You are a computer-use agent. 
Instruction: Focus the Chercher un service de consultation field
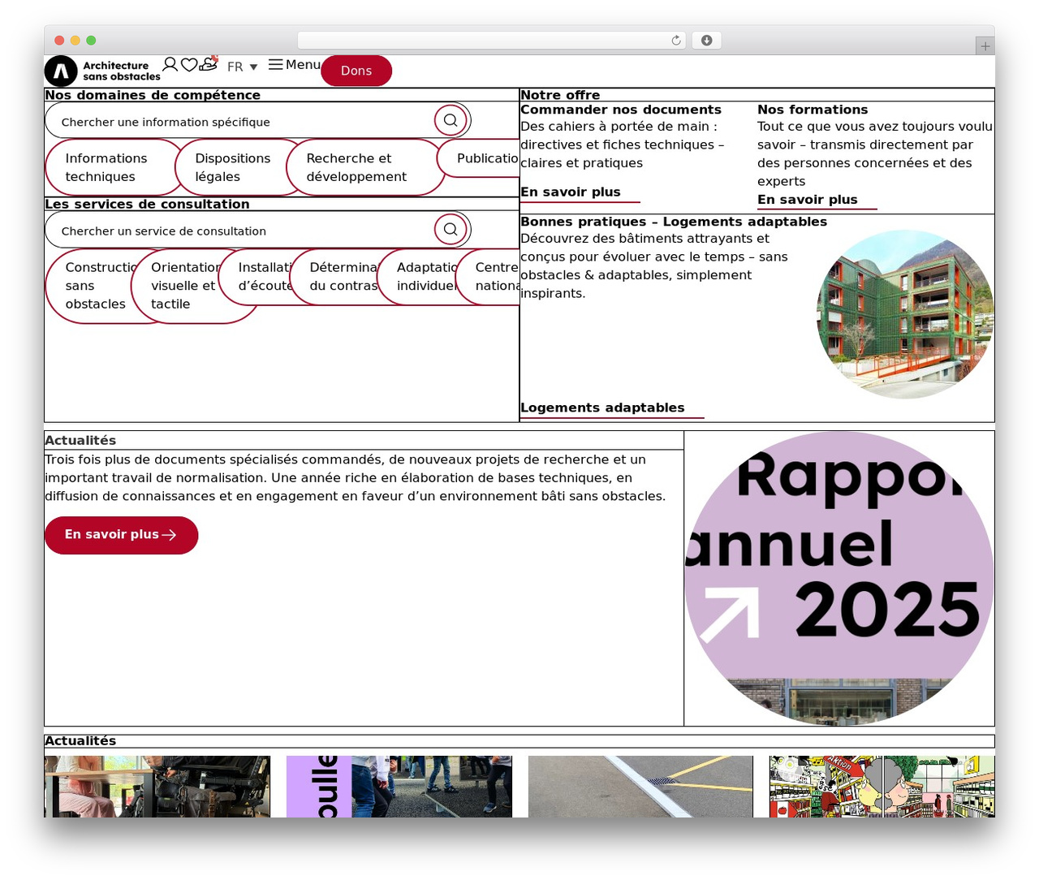pos(239,231)
